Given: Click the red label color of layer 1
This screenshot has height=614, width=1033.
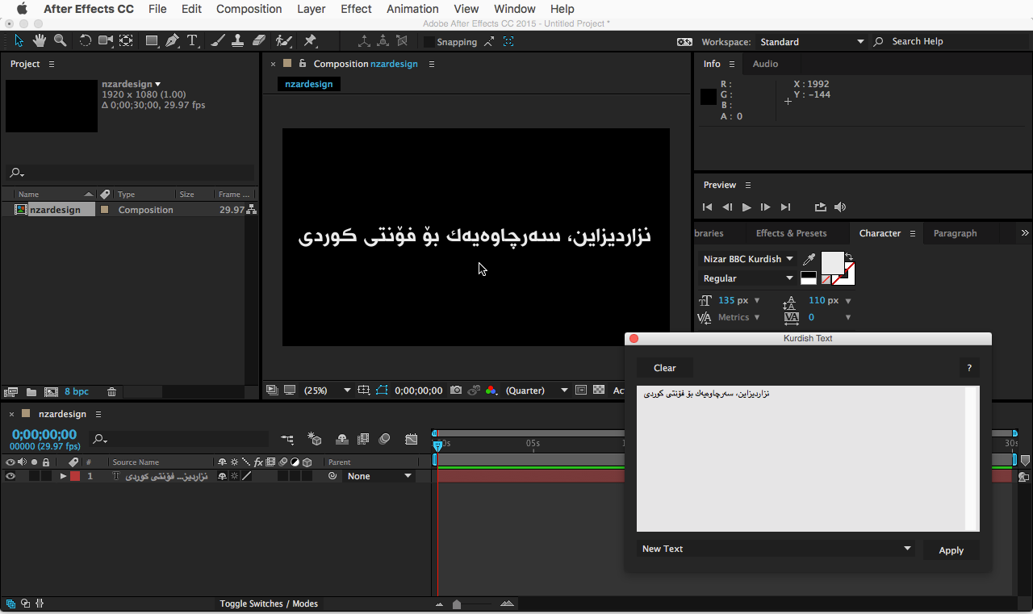Looking at the screenshot, I should 75,476.
